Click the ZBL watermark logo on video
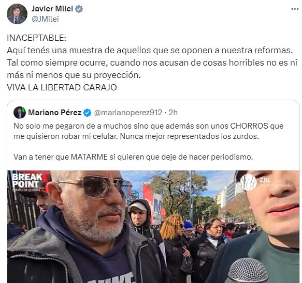302x283 pixels. (256, 181)
